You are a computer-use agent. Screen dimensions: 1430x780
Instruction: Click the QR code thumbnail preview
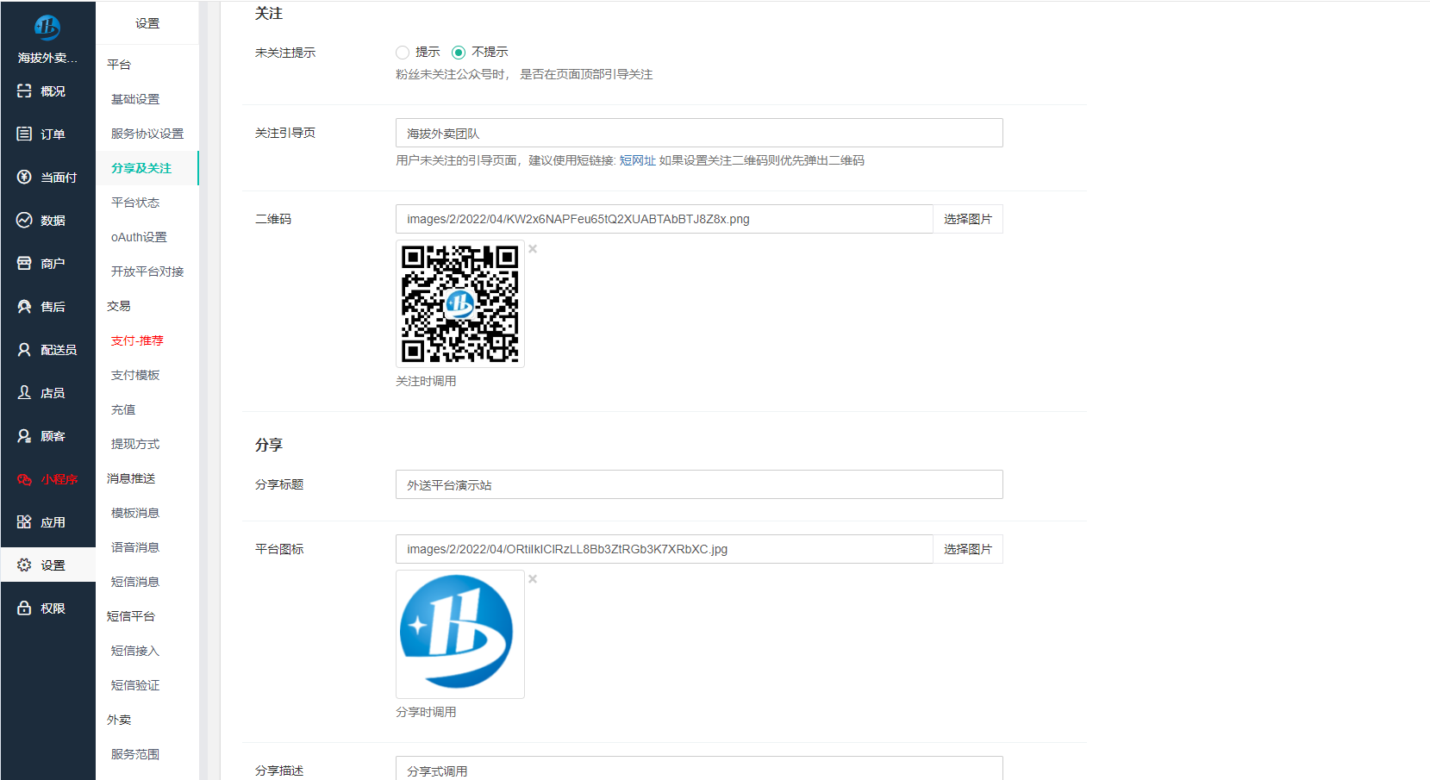pyautogui.click(x=460, y=304)
